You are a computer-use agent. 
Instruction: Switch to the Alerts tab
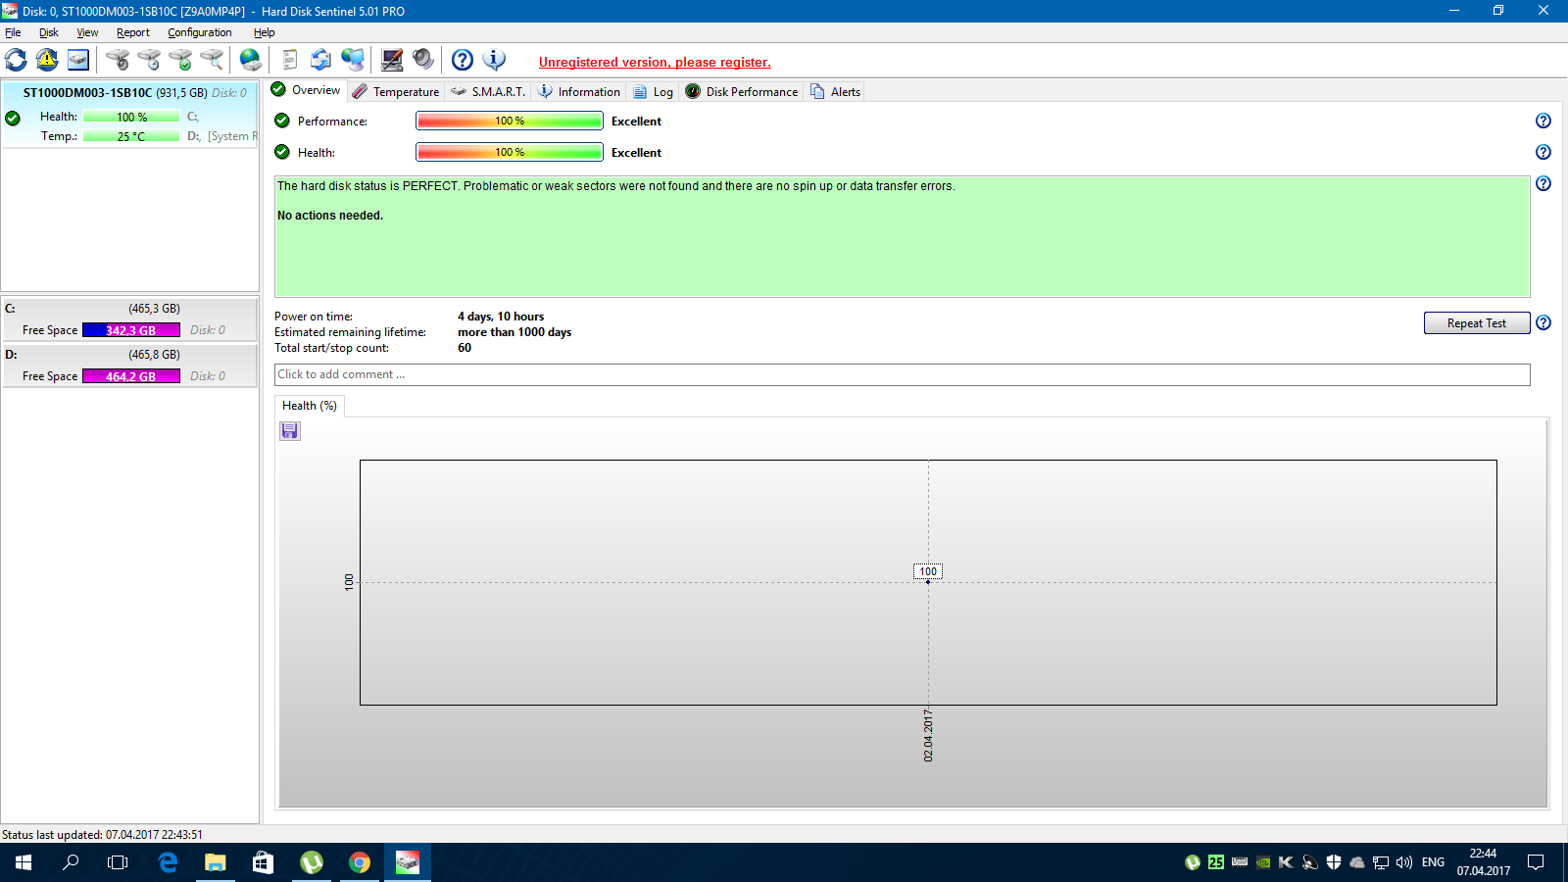pyautogui.click(x=835, y=91)
